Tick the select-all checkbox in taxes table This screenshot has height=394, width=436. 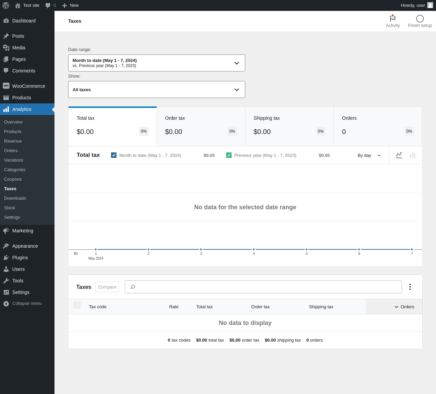(x=77, y=305)
